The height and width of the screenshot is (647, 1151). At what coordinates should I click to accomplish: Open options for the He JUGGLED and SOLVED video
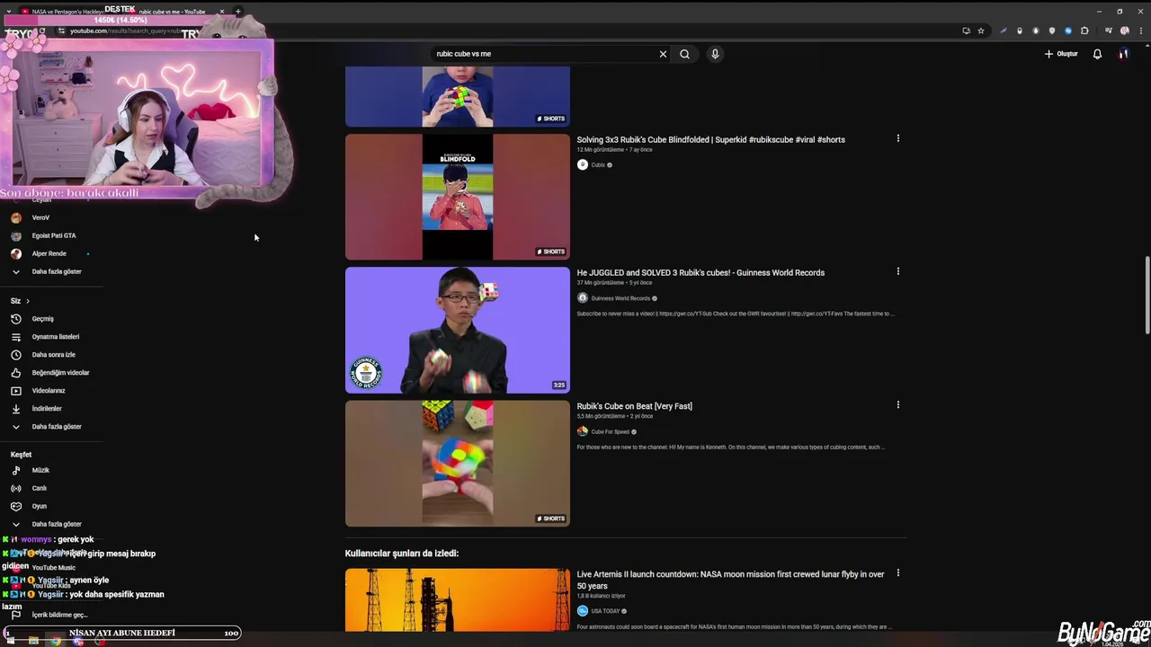(x=897, y=271)
